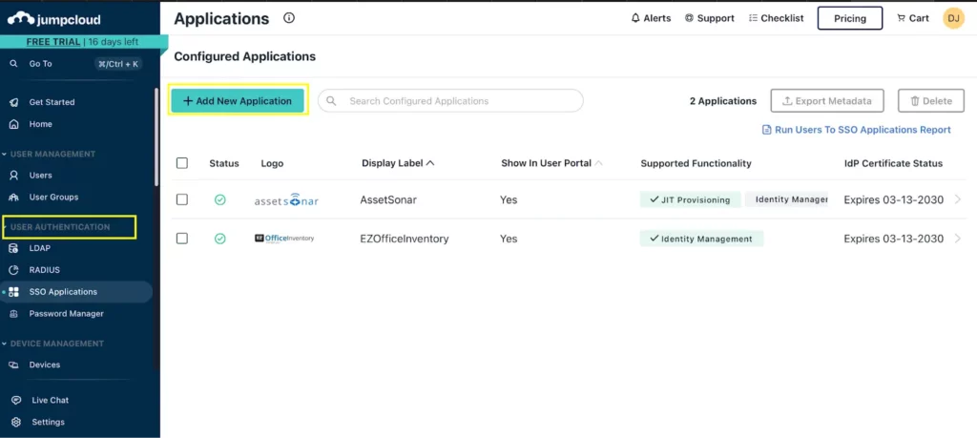Click Add New Application button
Screen dimensions: 977x438
click(238, 101)
